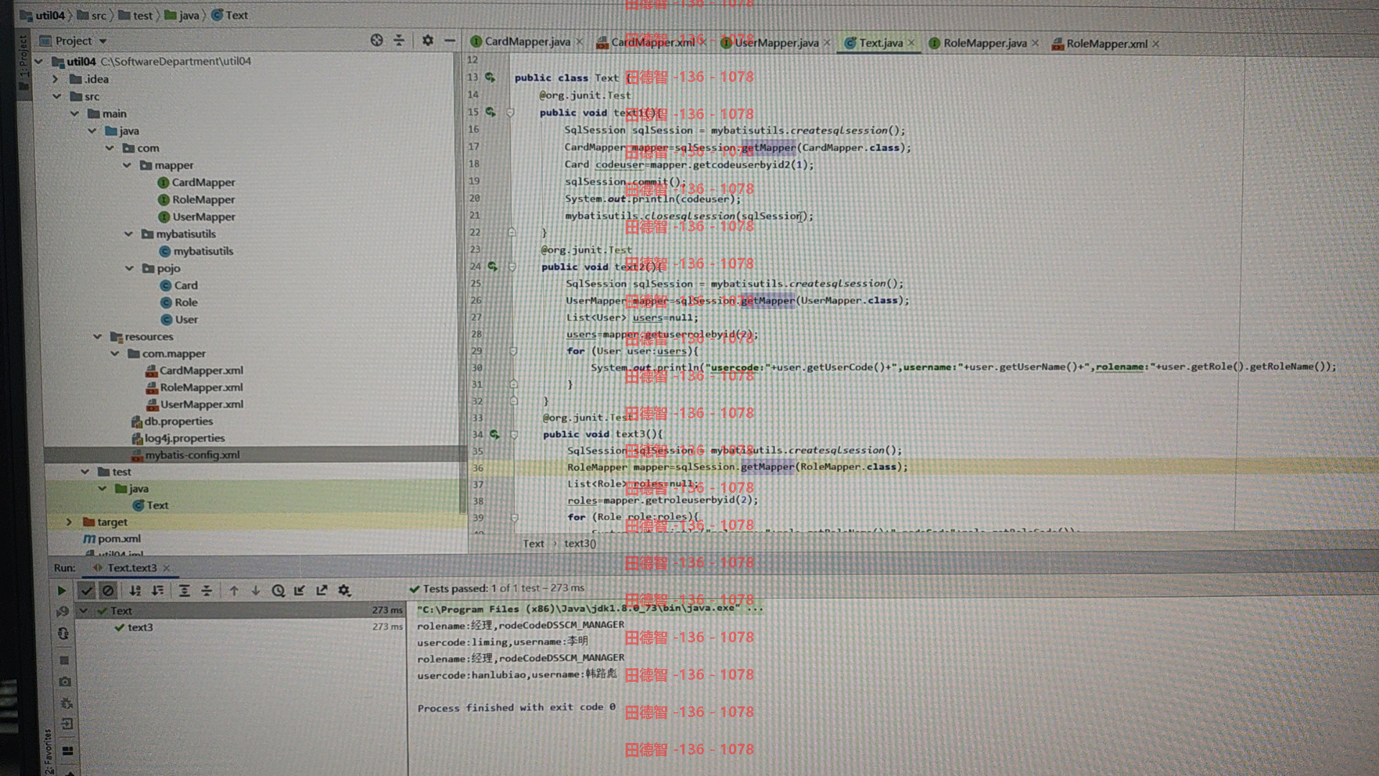Go to previous failed test arrow

tap(233, 591)
